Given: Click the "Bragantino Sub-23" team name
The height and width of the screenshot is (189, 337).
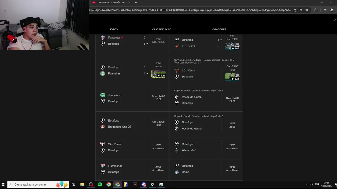Looking at the screenshot, I should click(x=120, y=127).
